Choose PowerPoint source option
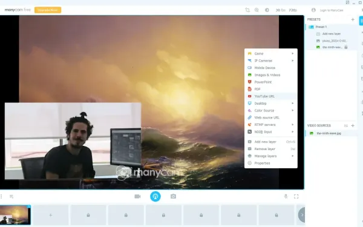The height and width of the screenshot is (227, 363). point(271,82)
